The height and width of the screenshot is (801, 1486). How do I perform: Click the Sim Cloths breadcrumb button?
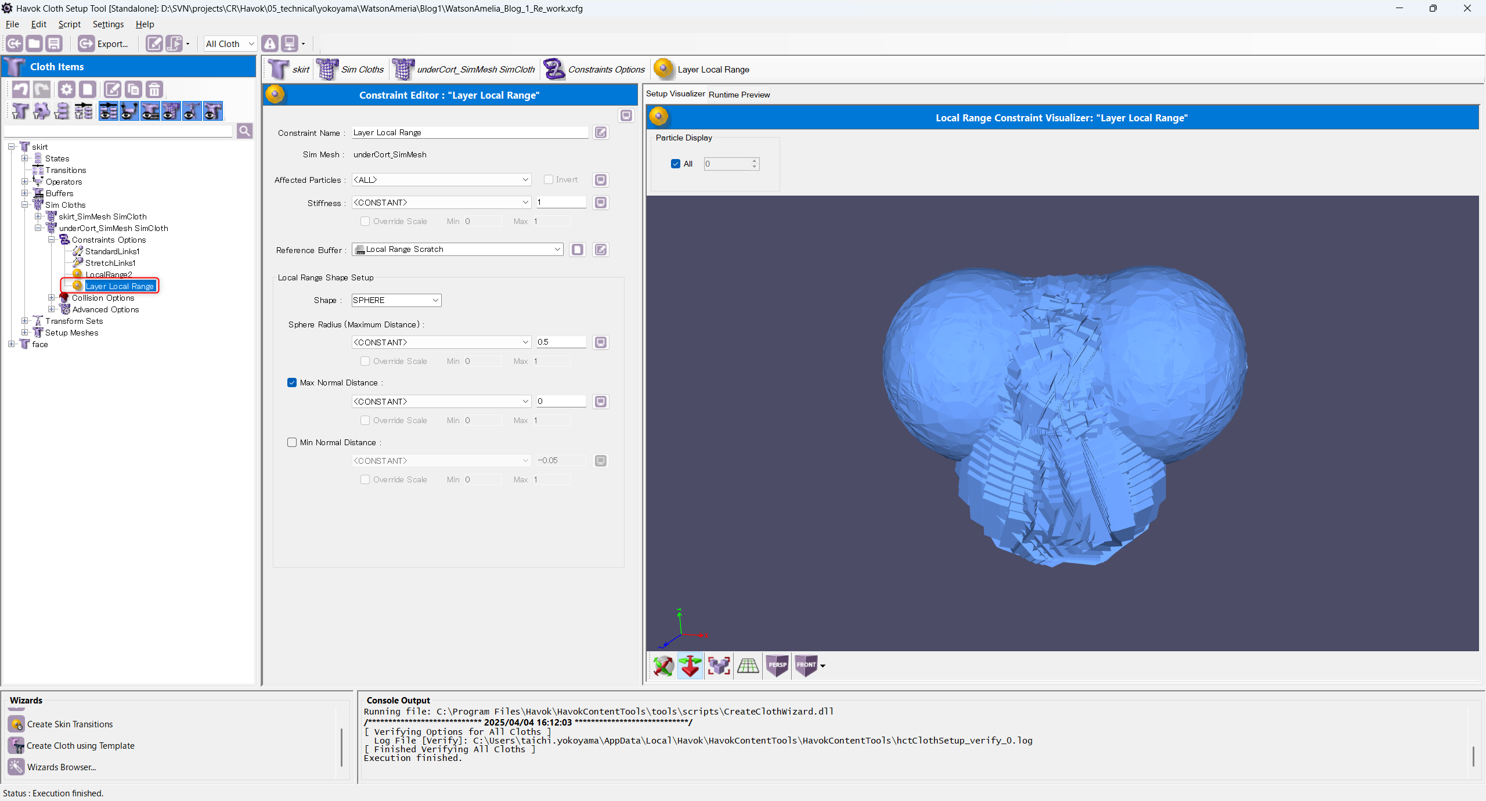pos(351,69)
